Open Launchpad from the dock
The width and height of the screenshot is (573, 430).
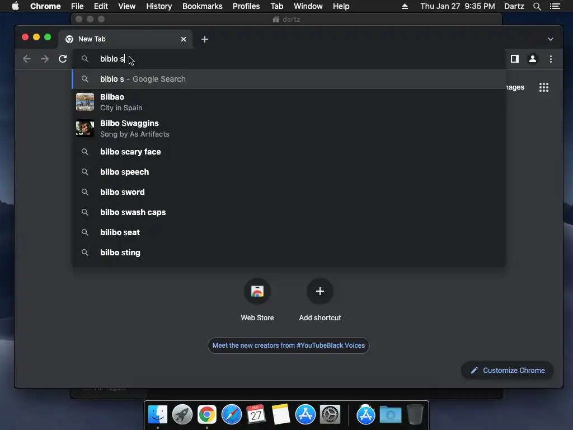click(182, 415)
